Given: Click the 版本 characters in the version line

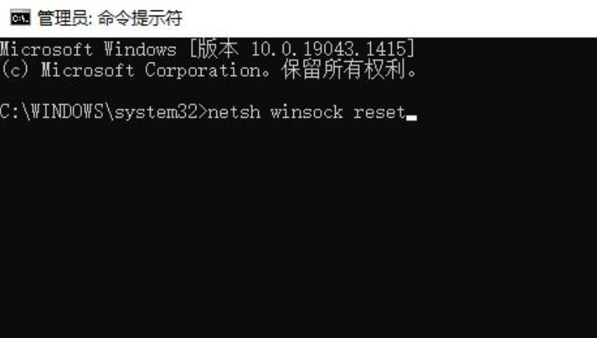Looking at the screenshot, I should point(219,50).
